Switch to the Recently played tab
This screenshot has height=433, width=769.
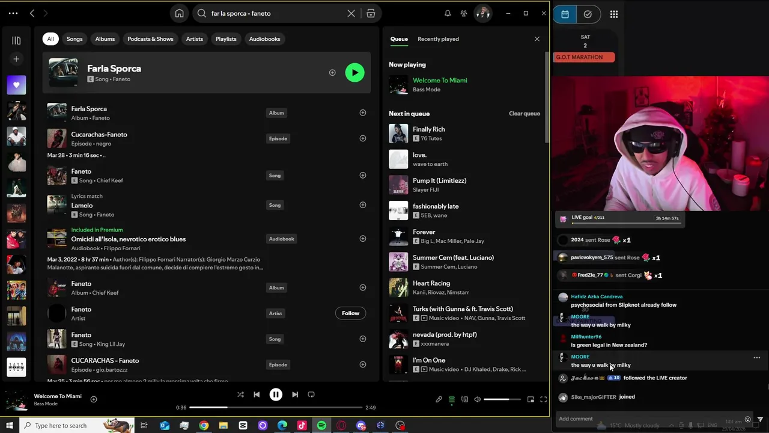click(438, 39)
